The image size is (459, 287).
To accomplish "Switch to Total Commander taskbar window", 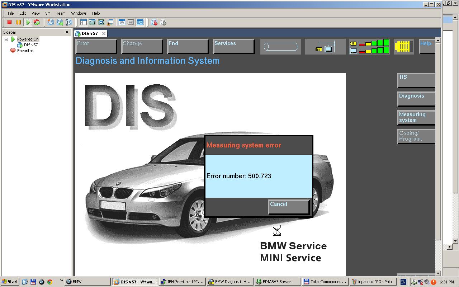I will [325, 282].
